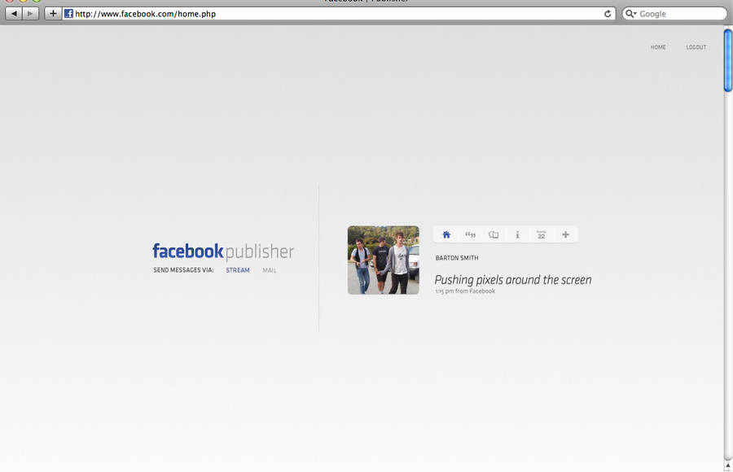The height and width of the screenshot is (472, 733).
Task: Click the vertical scrollbar thumb
Action: pos(728,60)
